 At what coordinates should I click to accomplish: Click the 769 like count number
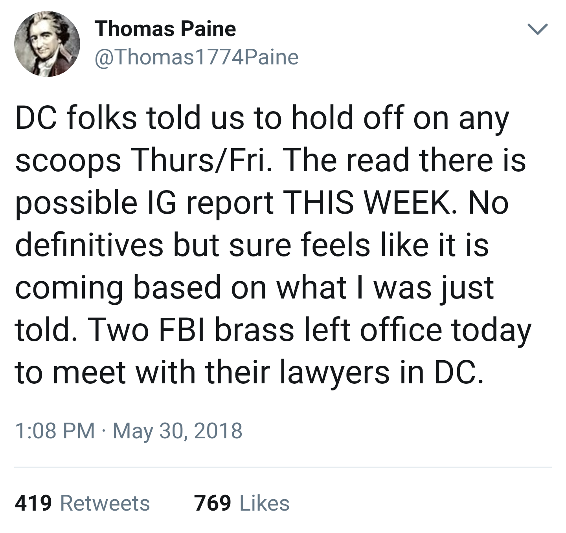(x=213, y=503)
